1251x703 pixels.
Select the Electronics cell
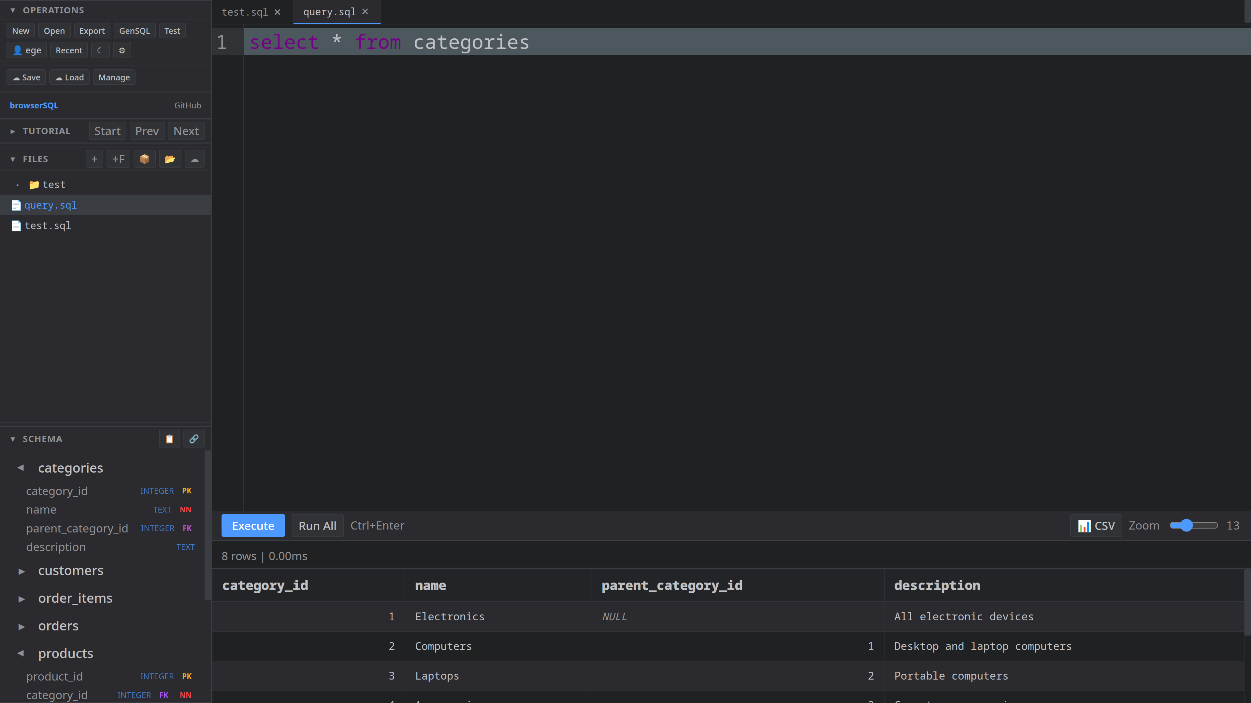click(498, 617)
